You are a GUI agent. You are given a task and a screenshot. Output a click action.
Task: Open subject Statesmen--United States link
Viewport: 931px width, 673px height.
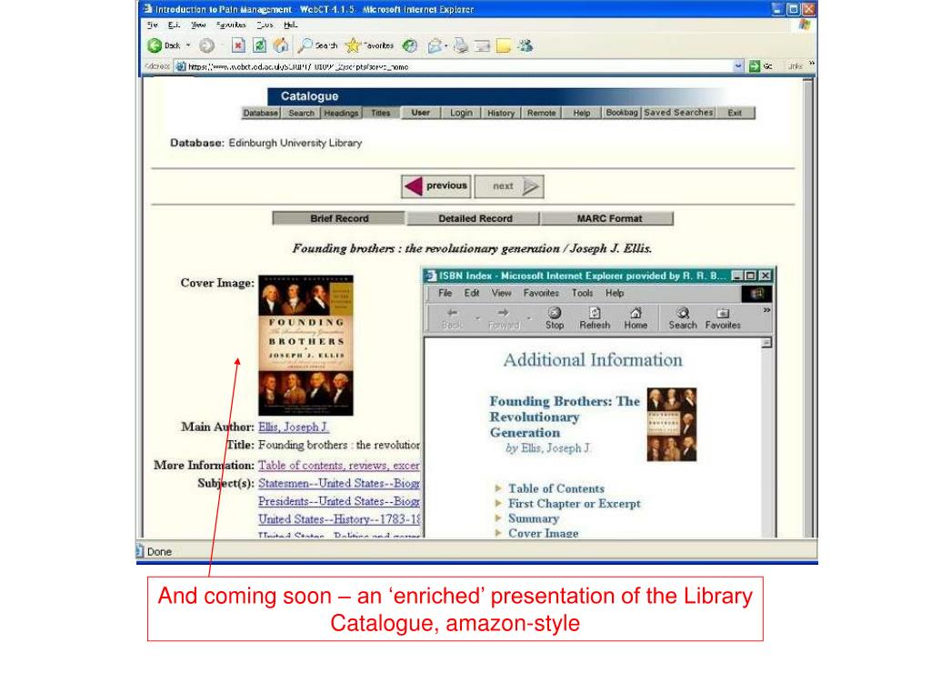click(x=339, y=483)
